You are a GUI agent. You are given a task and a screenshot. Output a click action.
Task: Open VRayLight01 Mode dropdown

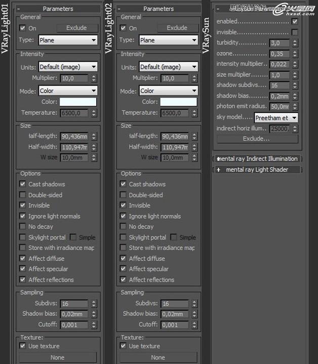(x=68, y=91)
